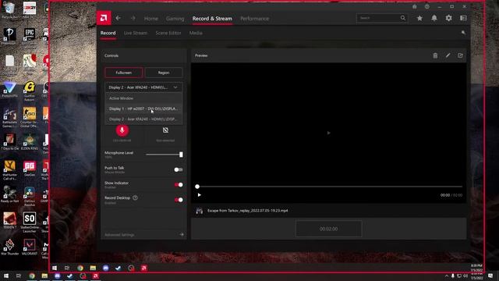Image resolution: width=499 pixels, height=281 pixels.
Task: Open ProtonVPN desktop shortcut
Action: (9, 90)
